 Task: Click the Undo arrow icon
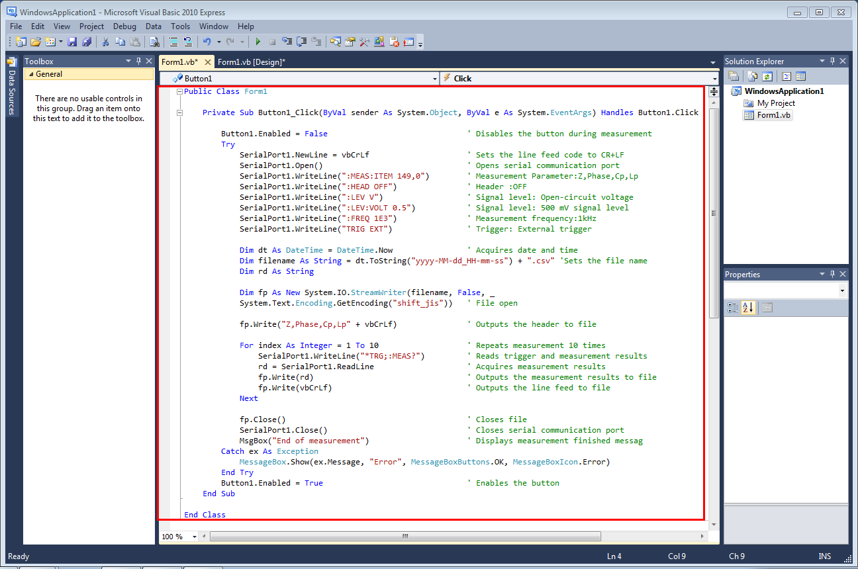[207, 42]
